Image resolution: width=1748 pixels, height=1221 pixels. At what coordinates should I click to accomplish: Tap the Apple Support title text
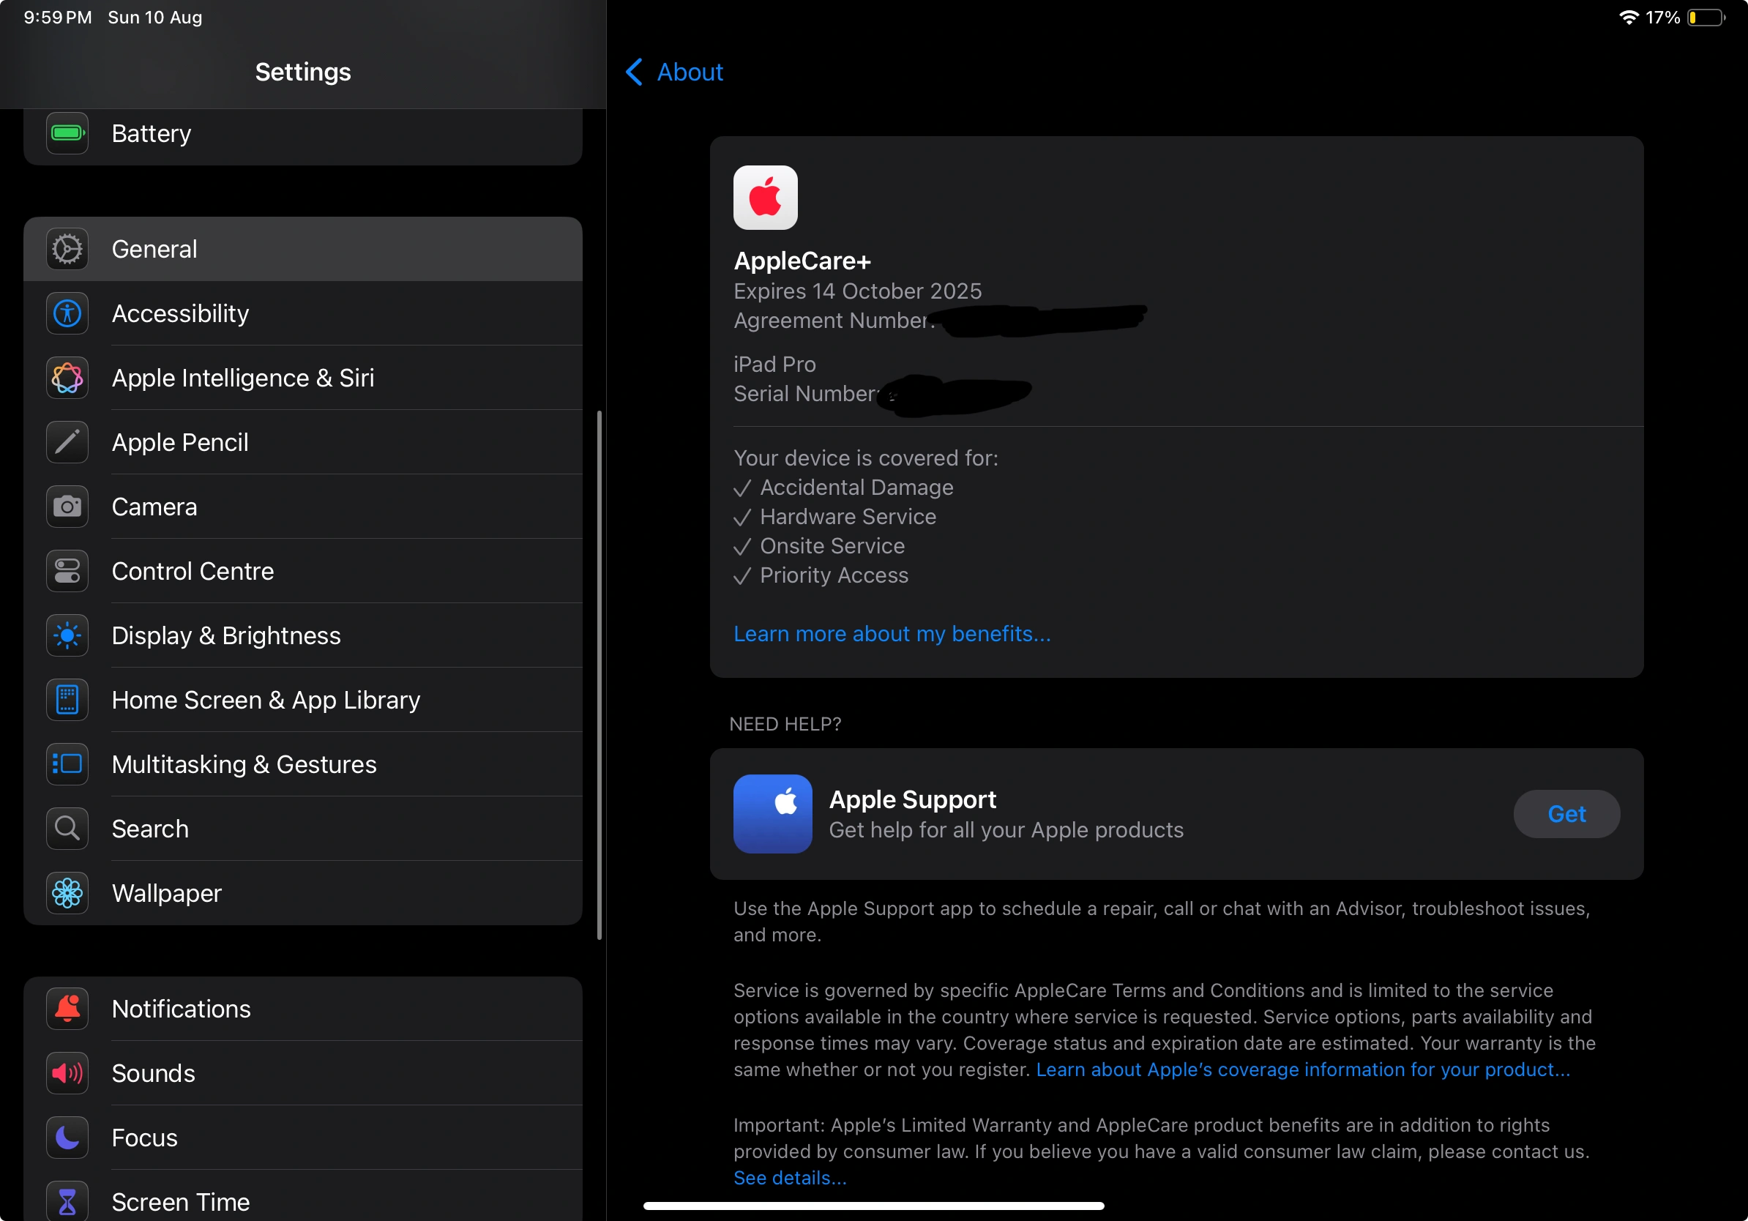[912, 799]
